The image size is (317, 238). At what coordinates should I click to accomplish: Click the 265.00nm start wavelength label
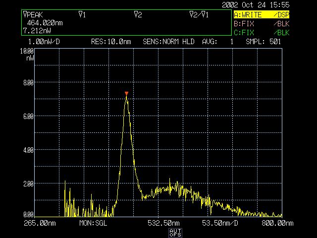40,223
